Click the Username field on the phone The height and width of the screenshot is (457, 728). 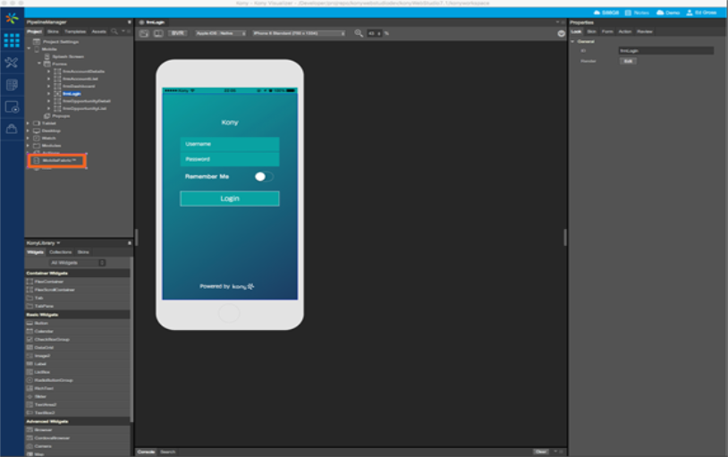[x=230, y=144]
